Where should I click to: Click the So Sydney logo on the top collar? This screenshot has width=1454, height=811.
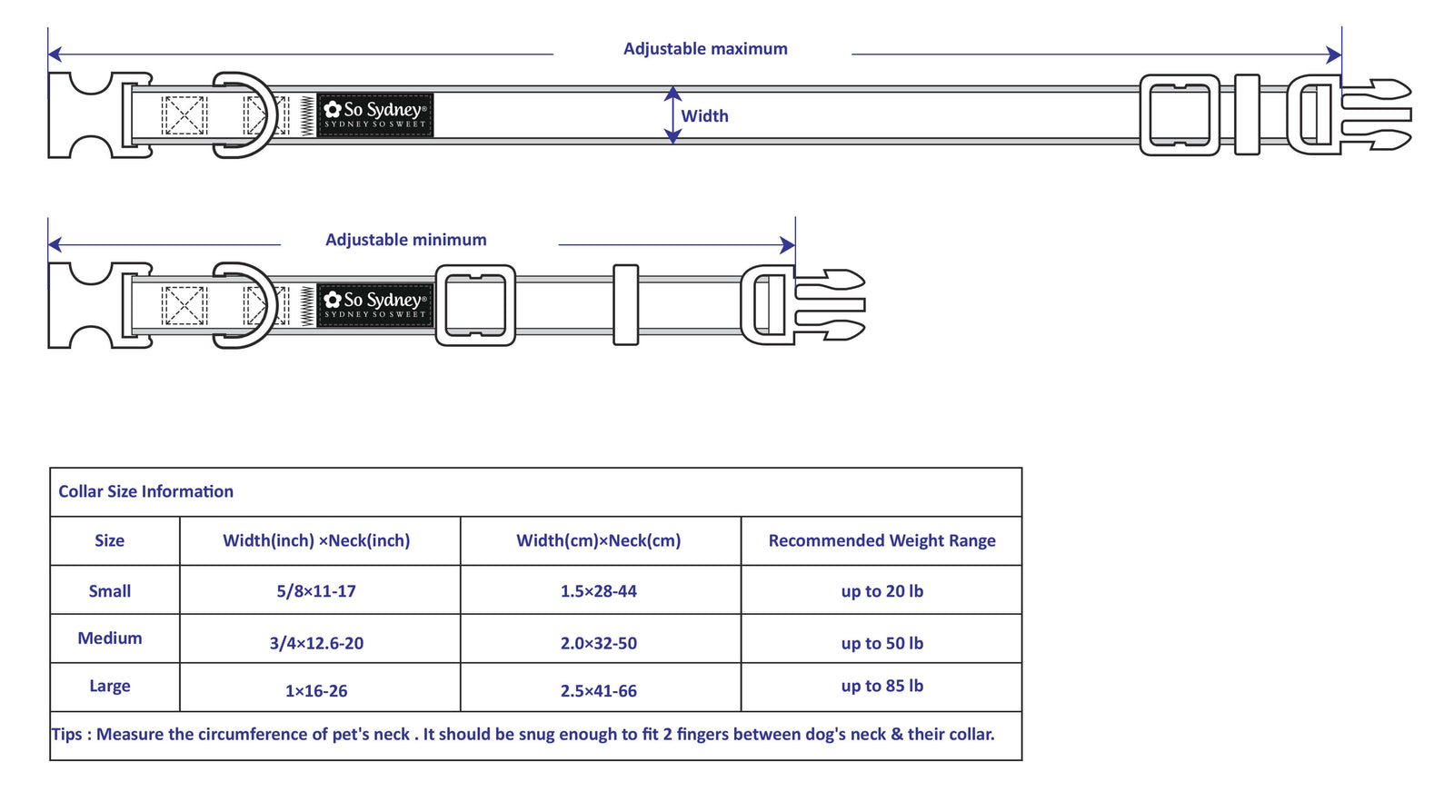pyautogui.click(x=374, y=115)
